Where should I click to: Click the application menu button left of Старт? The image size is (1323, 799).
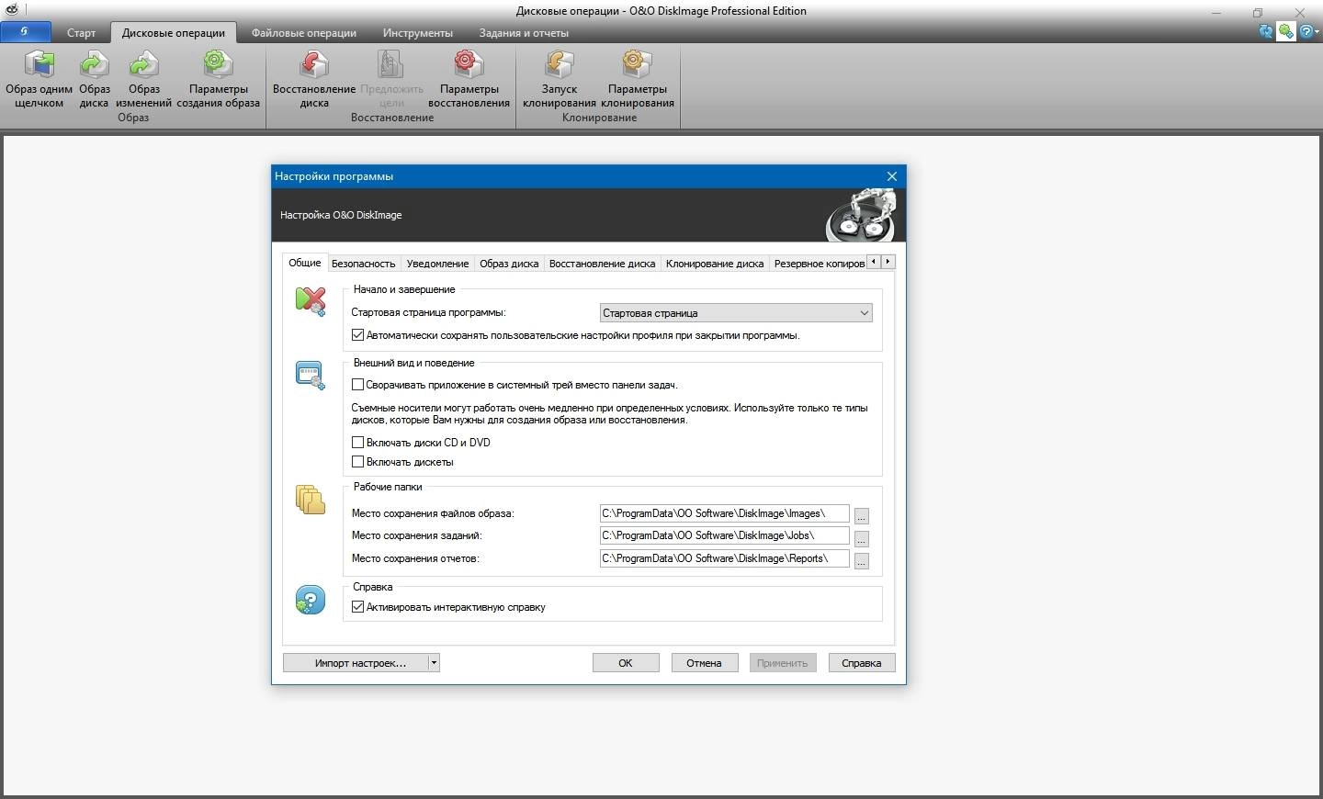(x=25, y=31)
